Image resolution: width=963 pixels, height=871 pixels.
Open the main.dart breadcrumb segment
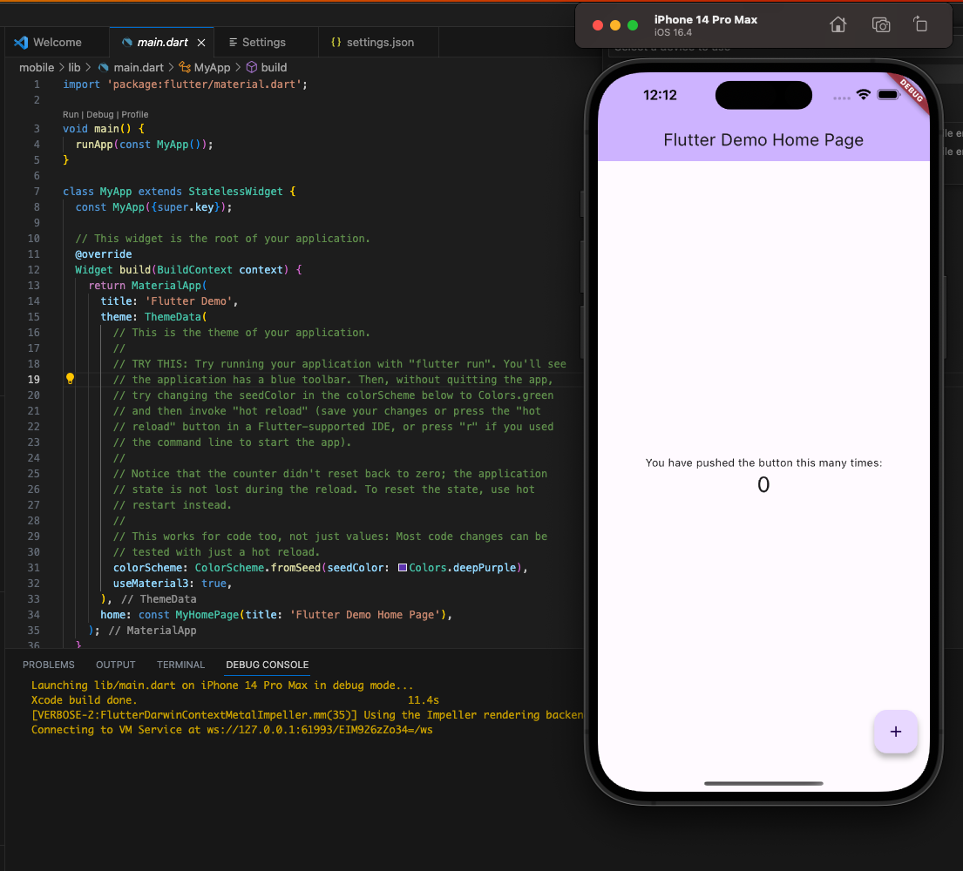click(139, 68)
